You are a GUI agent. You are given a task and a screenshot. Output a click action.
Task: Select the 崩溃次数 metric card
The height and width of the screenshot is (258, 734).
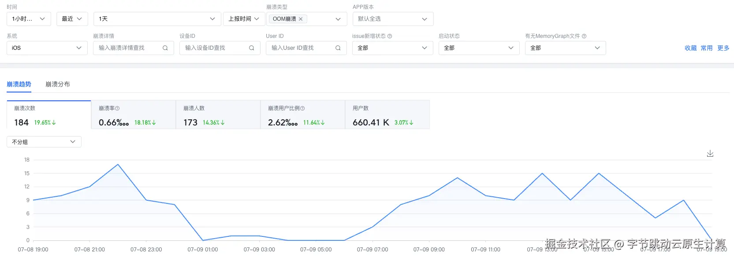coord(49,115)
